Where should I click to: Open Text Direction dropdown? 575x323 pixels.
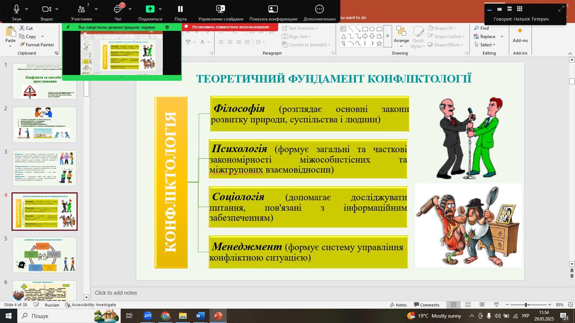300,28
